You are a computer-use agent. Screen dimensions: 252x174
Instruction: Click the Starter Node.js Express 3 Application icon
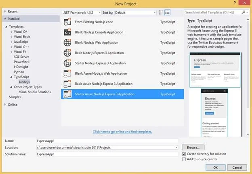point(67,63)
